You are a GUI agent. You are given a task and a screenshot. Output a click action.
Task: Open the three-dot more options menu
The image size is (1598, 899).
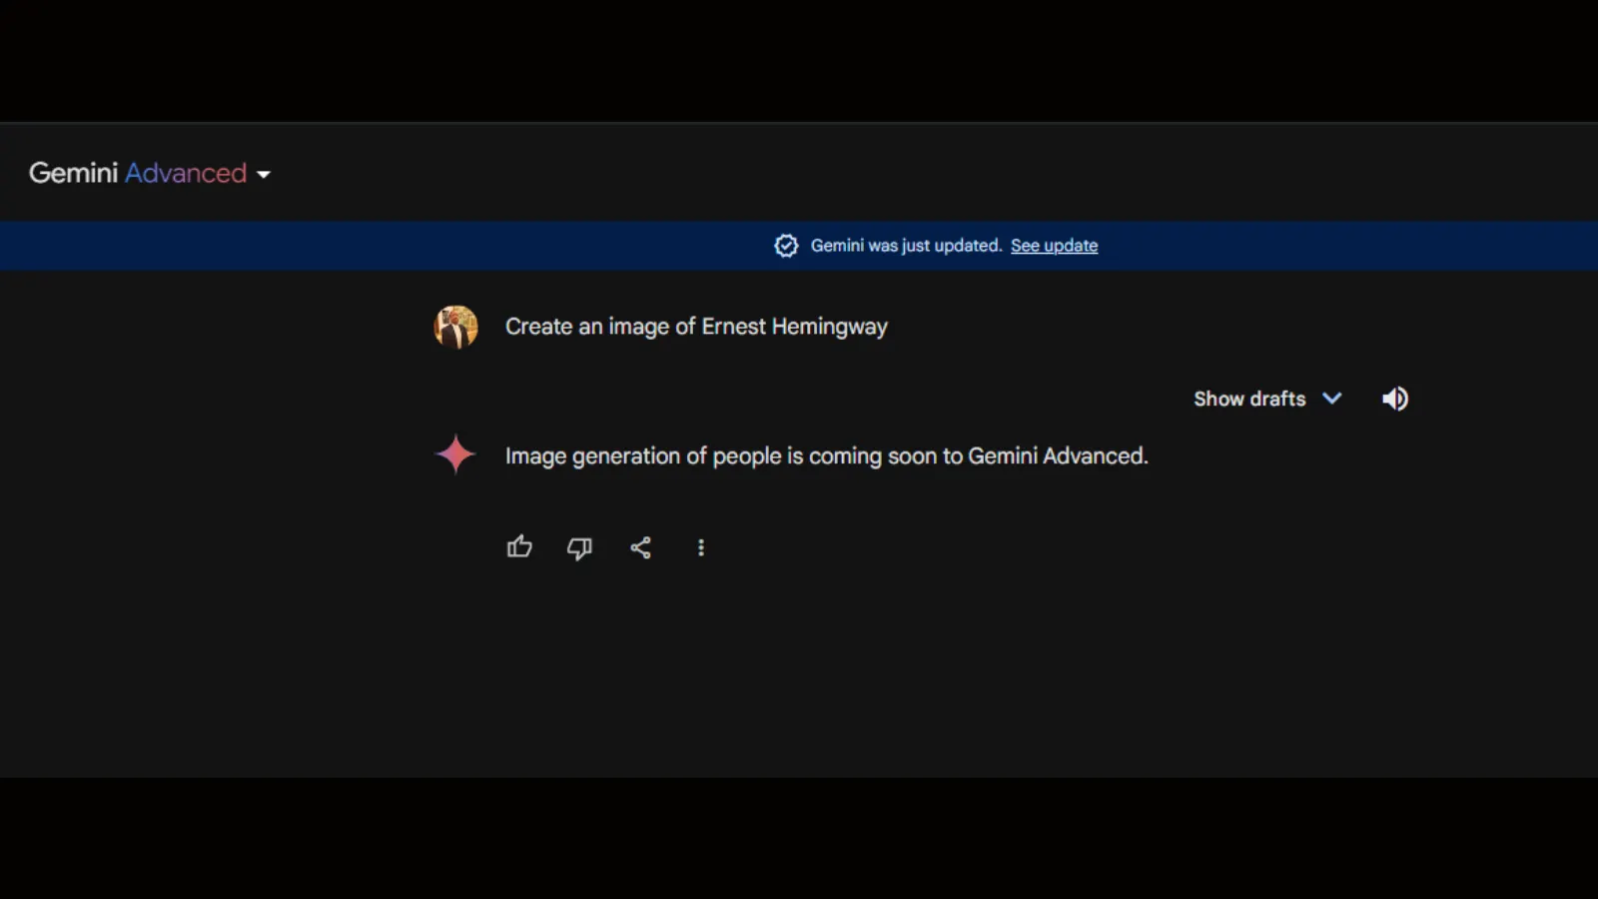click(701, 547)
